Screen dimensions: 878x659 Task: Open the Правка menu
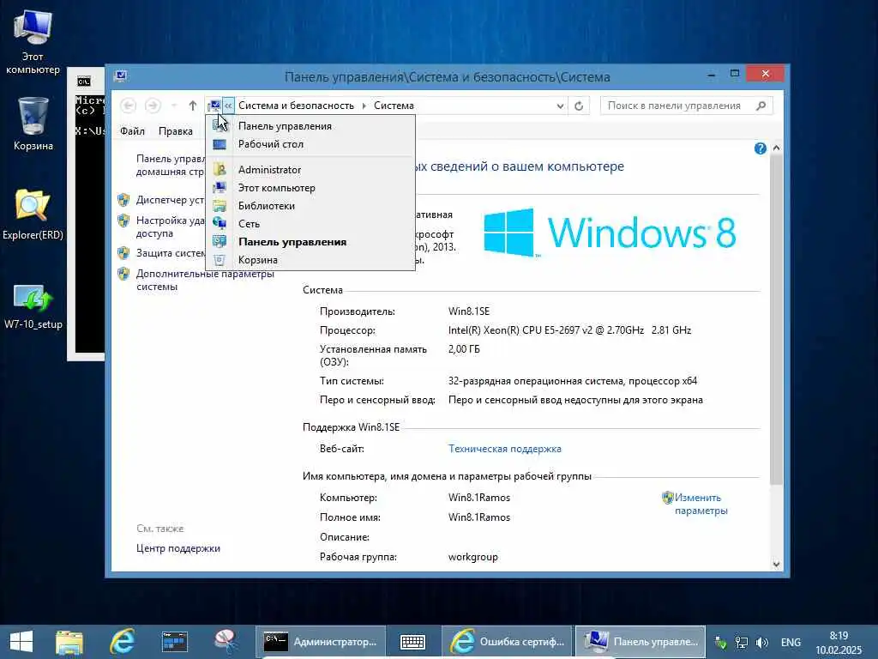coord(175,131)
